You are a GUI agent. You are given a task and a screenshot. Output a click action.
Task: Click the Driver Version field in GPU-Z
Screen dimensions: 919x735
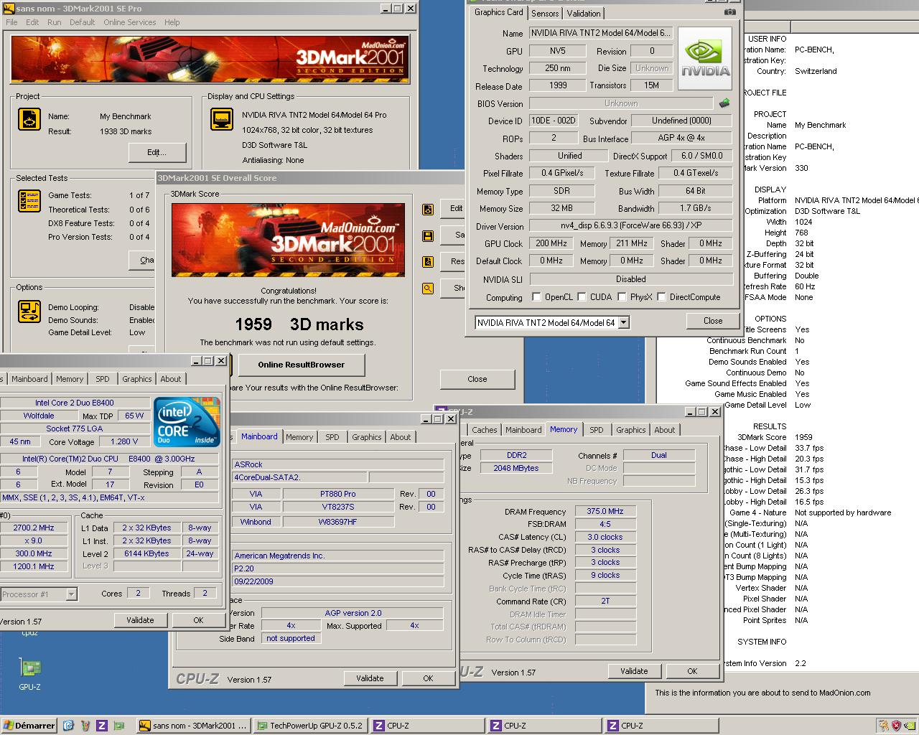pos(630,226)
